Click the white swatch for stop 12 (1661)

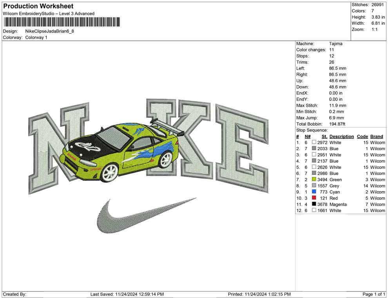314,210
